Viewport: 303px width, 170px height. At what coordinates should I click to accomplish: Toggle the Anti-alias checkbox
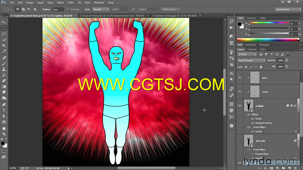tap(68, 9)
